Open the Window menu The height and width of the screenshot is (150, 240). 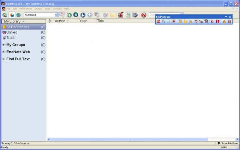[x=57, y=9]
